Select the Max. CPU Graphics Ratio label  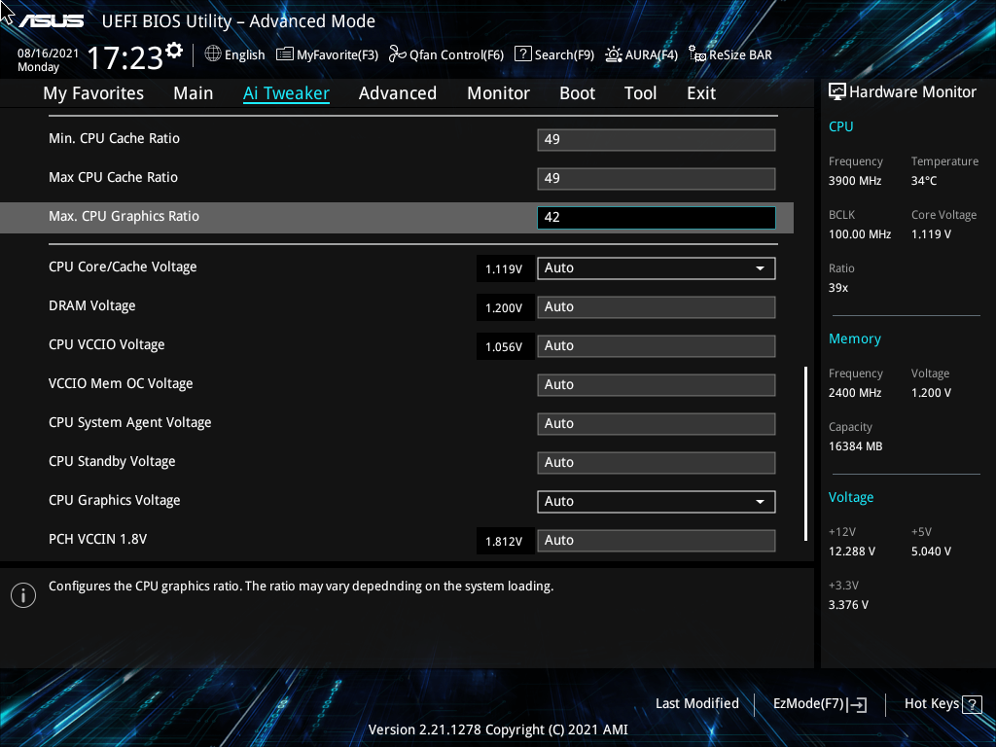[124, 217]
